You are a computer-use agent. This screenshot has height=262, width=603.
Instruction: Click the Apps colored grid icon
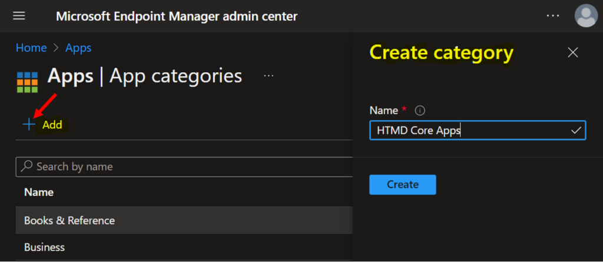coord(27,82)
